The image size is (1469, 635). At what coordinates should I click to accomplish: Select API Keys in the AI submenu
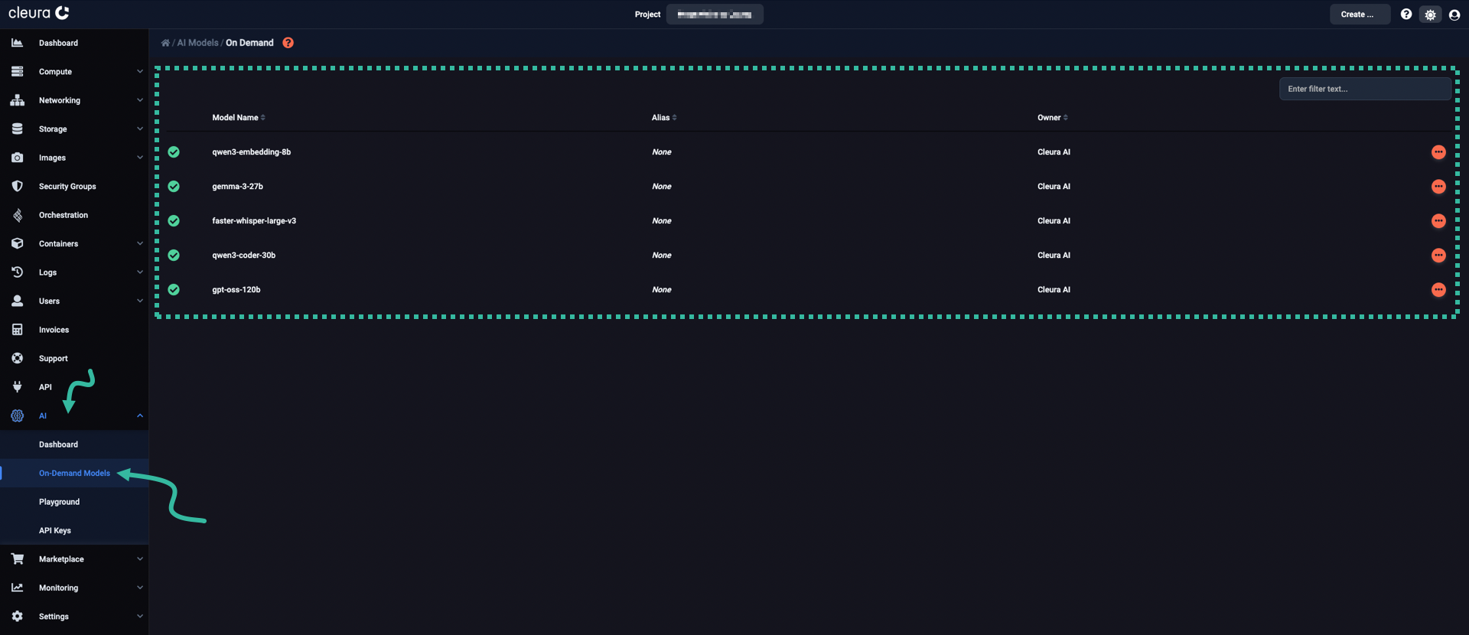pos(55,531)
